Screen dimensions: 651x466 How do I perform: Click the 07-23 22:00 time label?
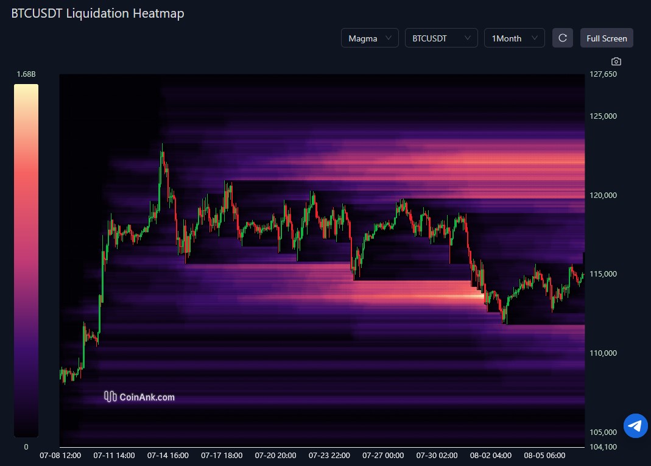329,456
